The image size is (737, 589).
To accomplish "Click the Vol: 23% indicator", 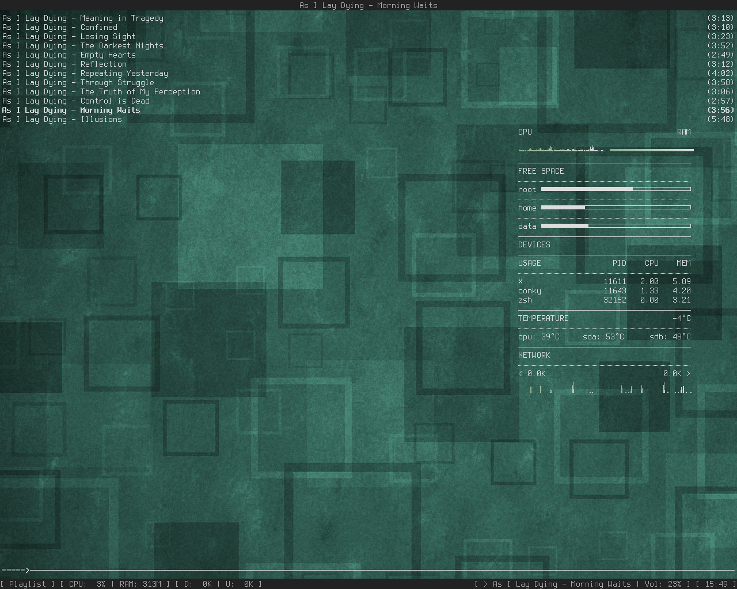I will [663, 584].
